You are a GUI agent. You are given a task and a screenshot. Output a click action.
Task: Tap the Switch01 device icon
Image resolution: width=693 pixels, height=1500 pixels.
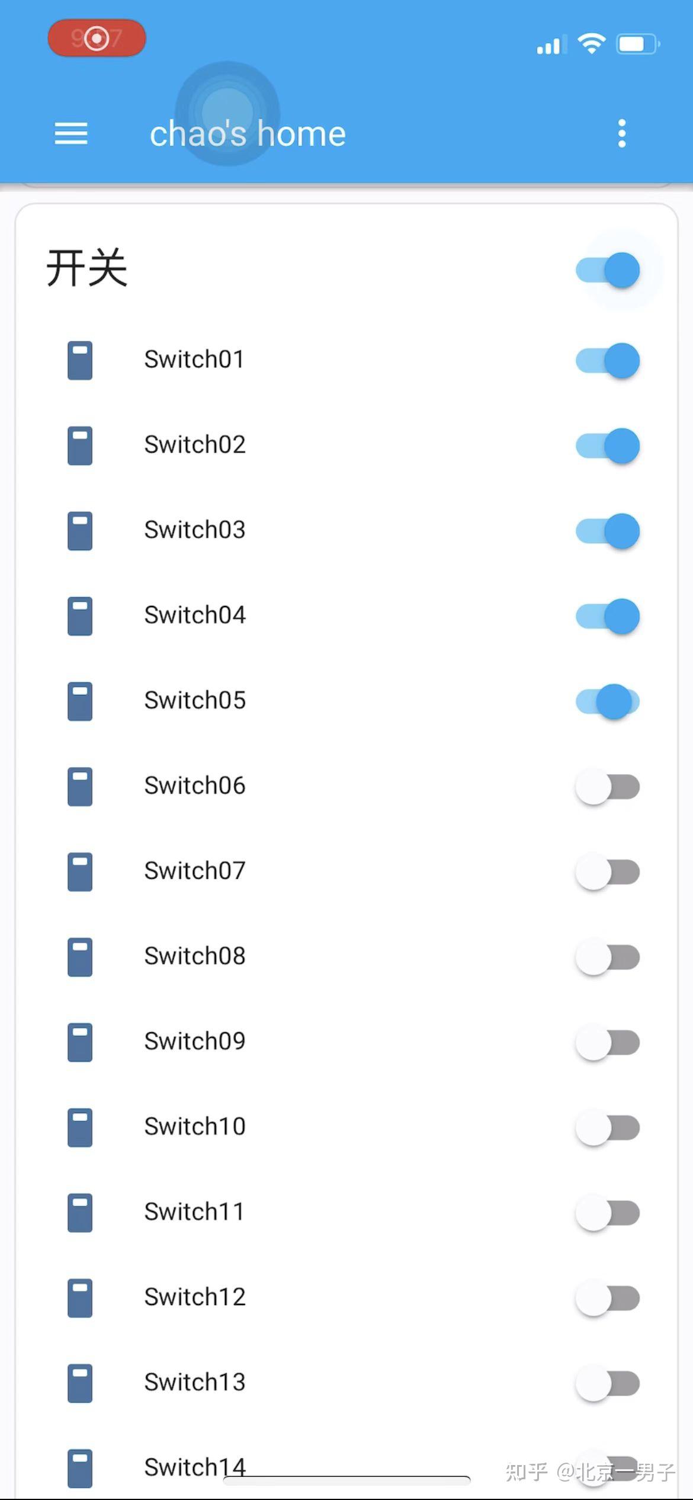click(x=80, y=360)
